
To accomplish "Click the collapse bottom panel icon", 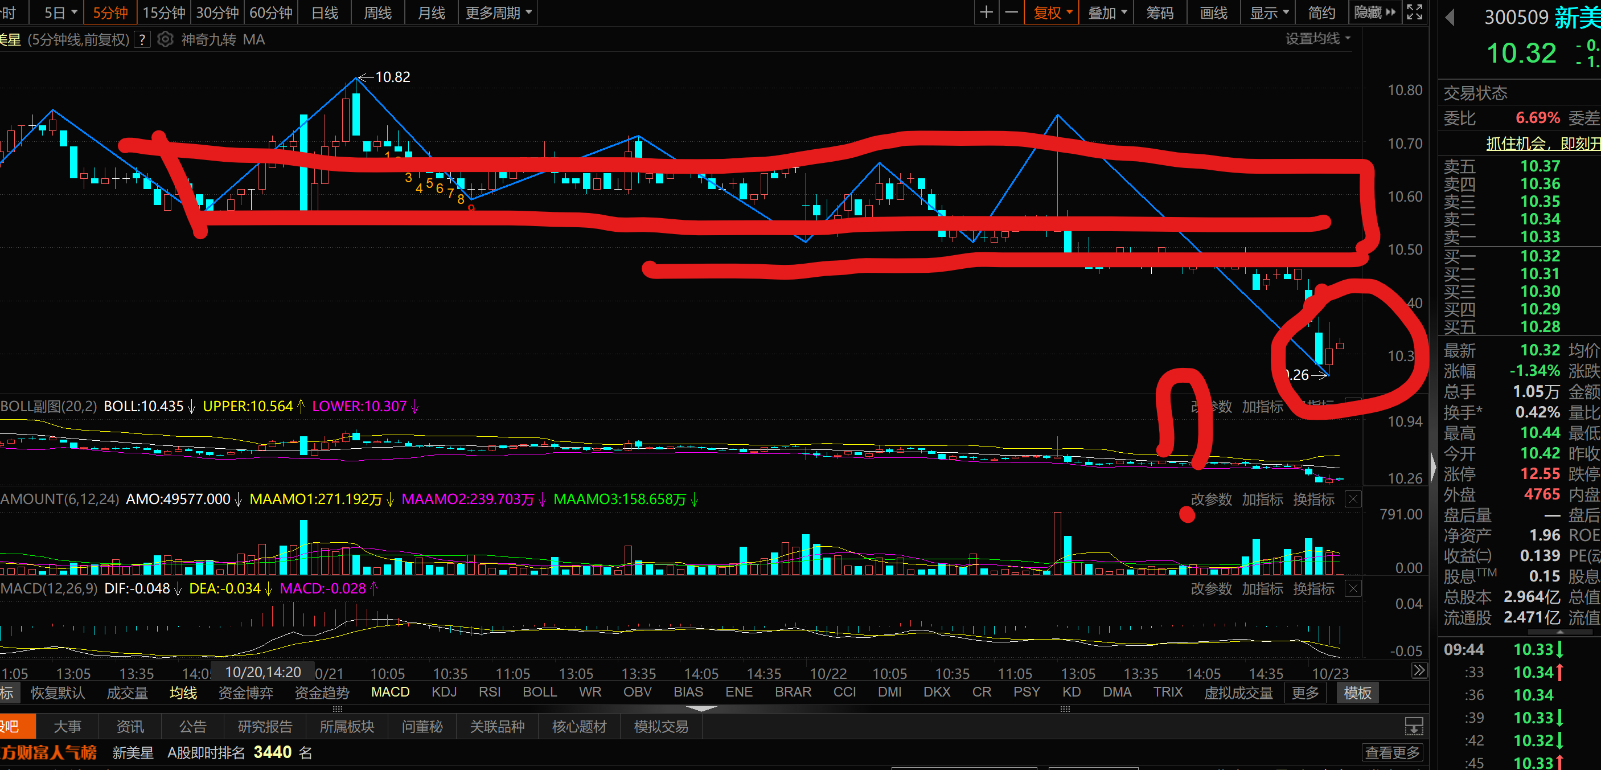I will pyautogui.click(x=1414, y=726).
